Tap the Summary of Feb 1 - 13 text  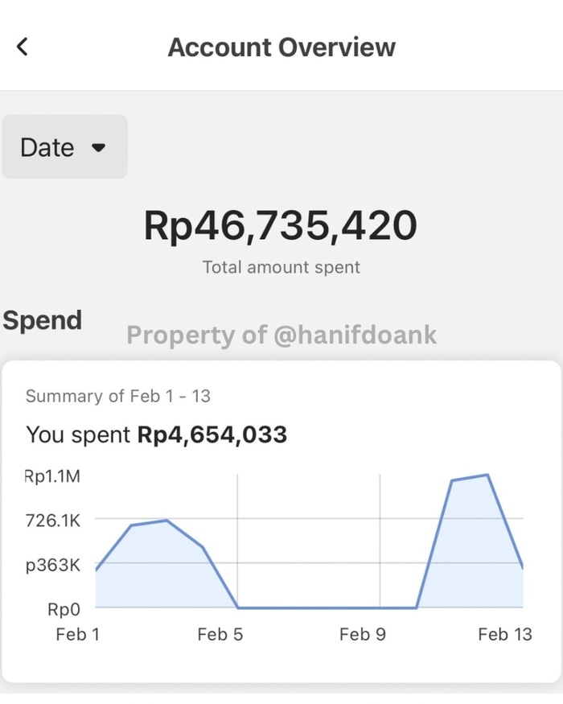(118, 396)
